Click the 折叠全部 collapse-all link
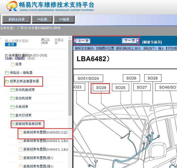The image size is (177, 168). point(59,41)
